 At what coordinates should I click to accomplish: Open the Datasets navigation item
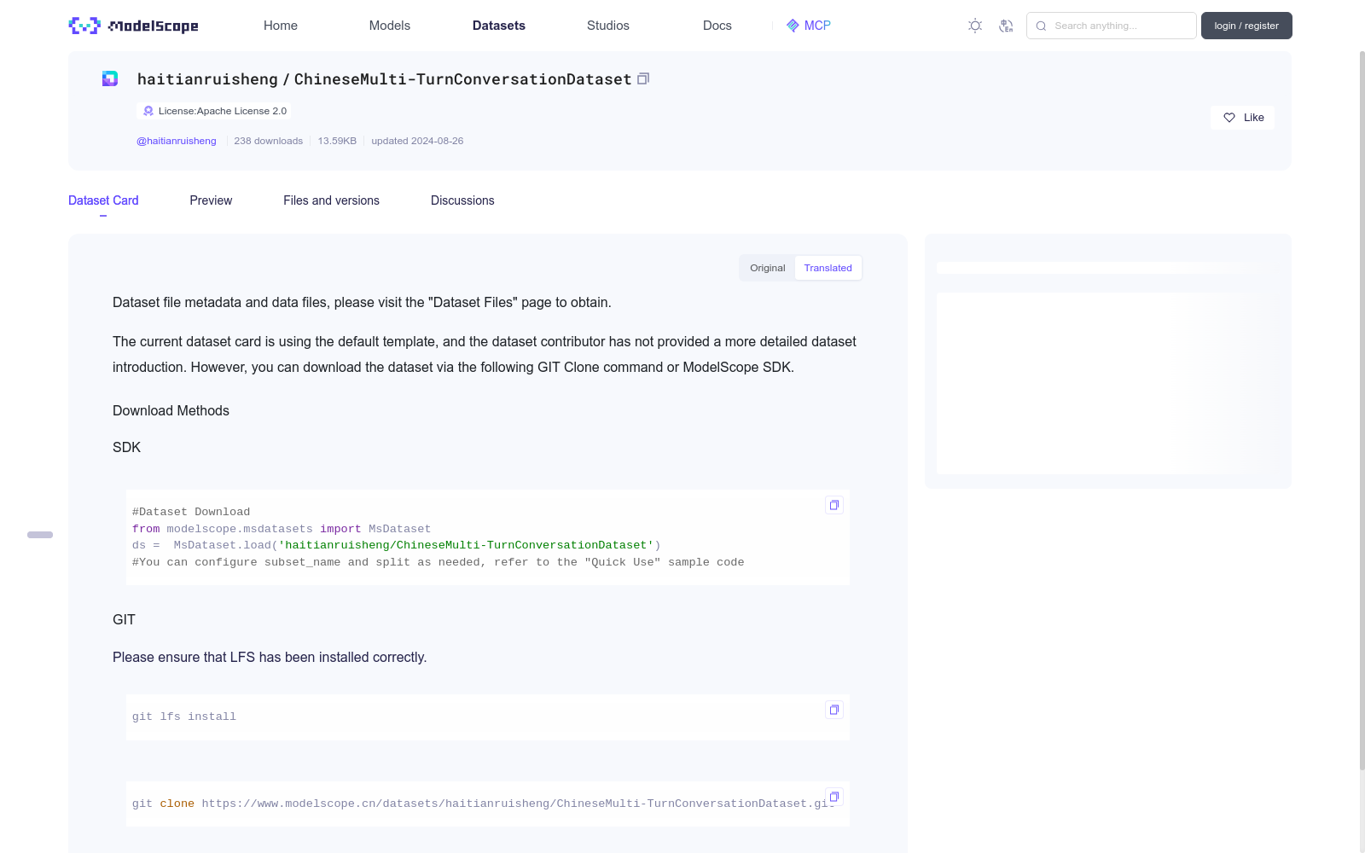(499, 26)
